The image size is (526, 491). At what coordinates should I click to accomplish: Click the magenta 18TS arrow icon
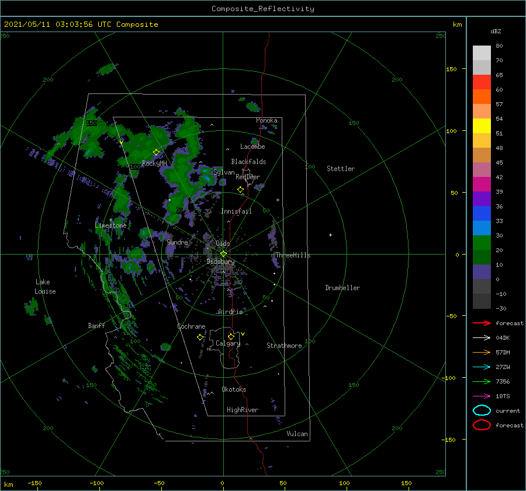[482, 396]
